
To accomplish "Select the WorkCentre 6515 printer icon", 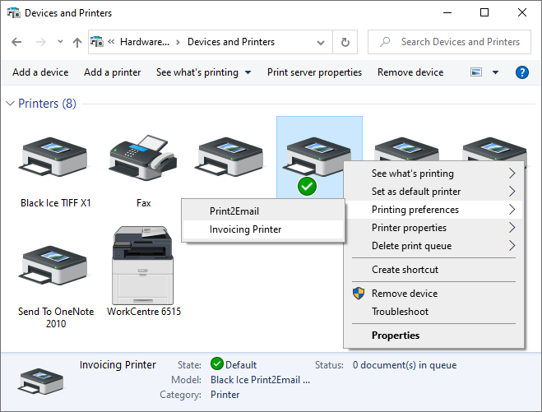I will tap(144, 267).
